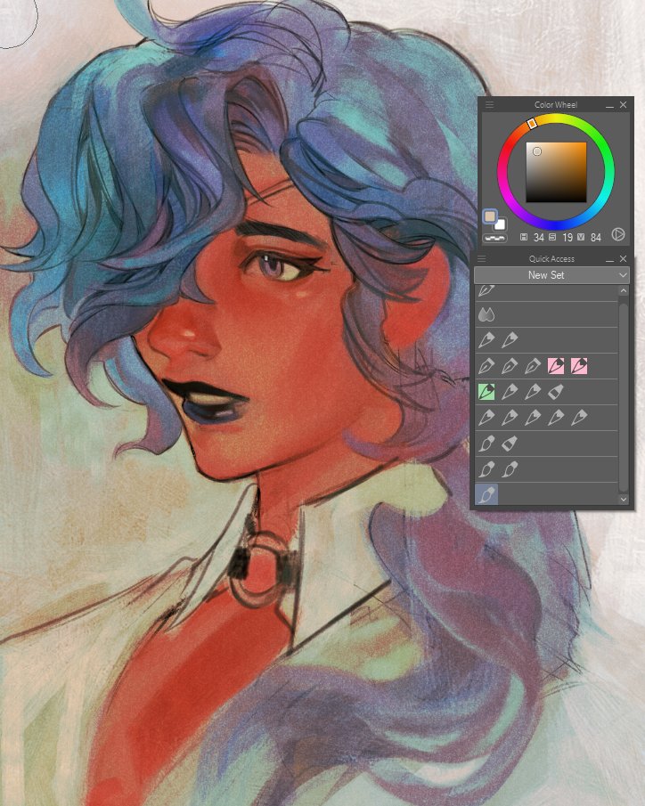Image resolution: width=645 pixels, height=806 pixels.
Task: Select the second marker in the two-marker row
Action: (x=510, y=340)
